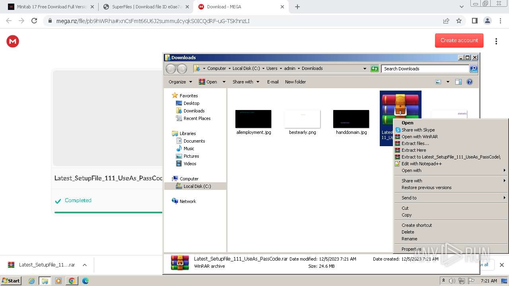Screen dimensions: 509x286
Task: Expand the 'Send to' submenu
Action: pos(451,198)
